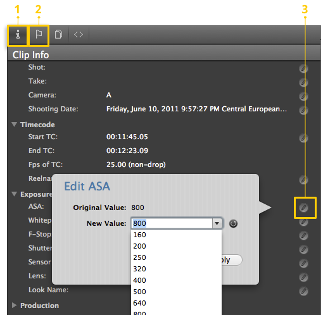
Task: Collapse the Timecode section
Action: click(15, 125)
